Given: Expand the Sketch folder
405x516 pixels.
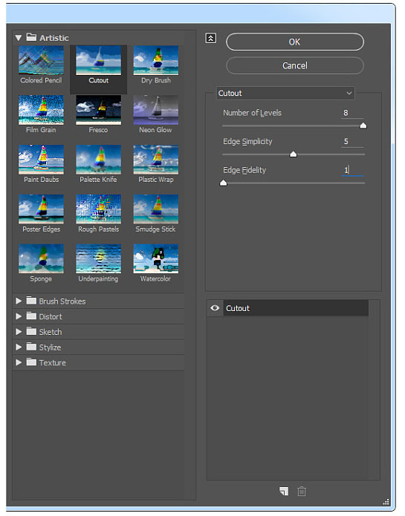Looking at the screenshot, I should tap(19, 331).
